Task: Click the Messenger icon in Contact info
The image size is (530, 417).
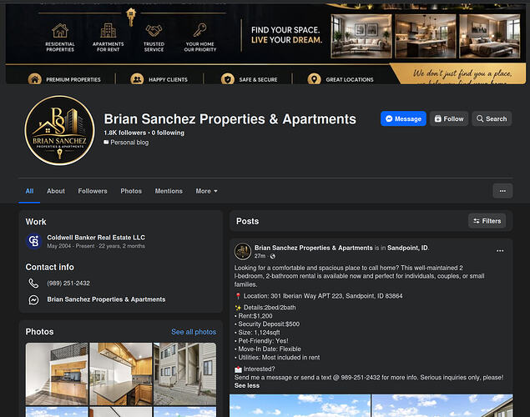Action: [33, 300]
